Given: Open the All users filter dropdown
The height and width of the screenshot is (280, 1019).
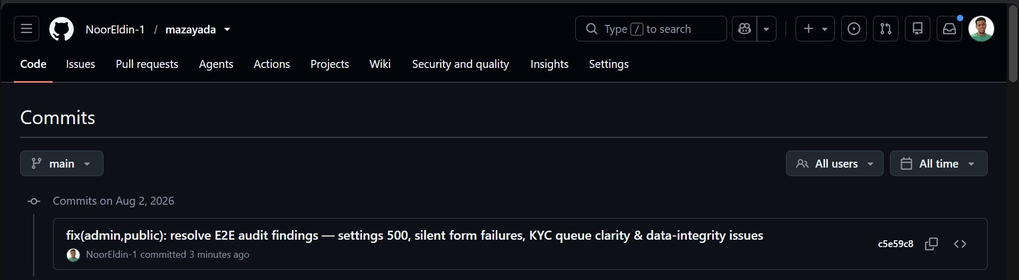Looking at the screenshot, I should pyautogui.click(x=834, y=163).
